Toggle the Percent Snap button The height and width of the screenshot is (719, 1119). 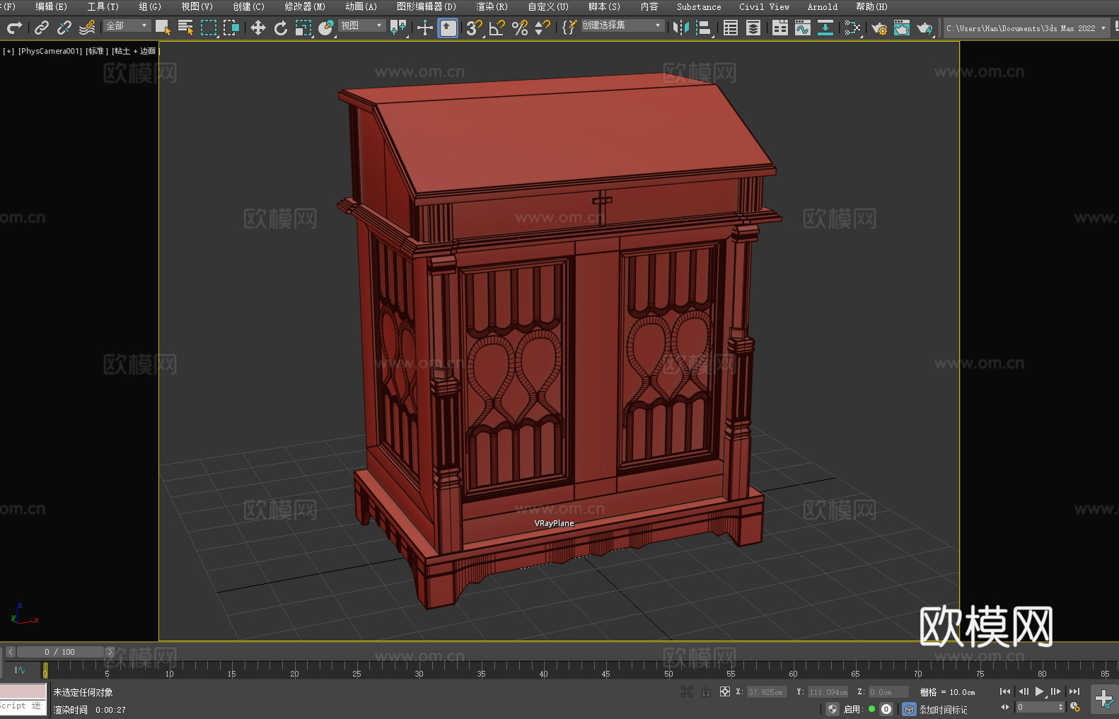click(520, 28)
